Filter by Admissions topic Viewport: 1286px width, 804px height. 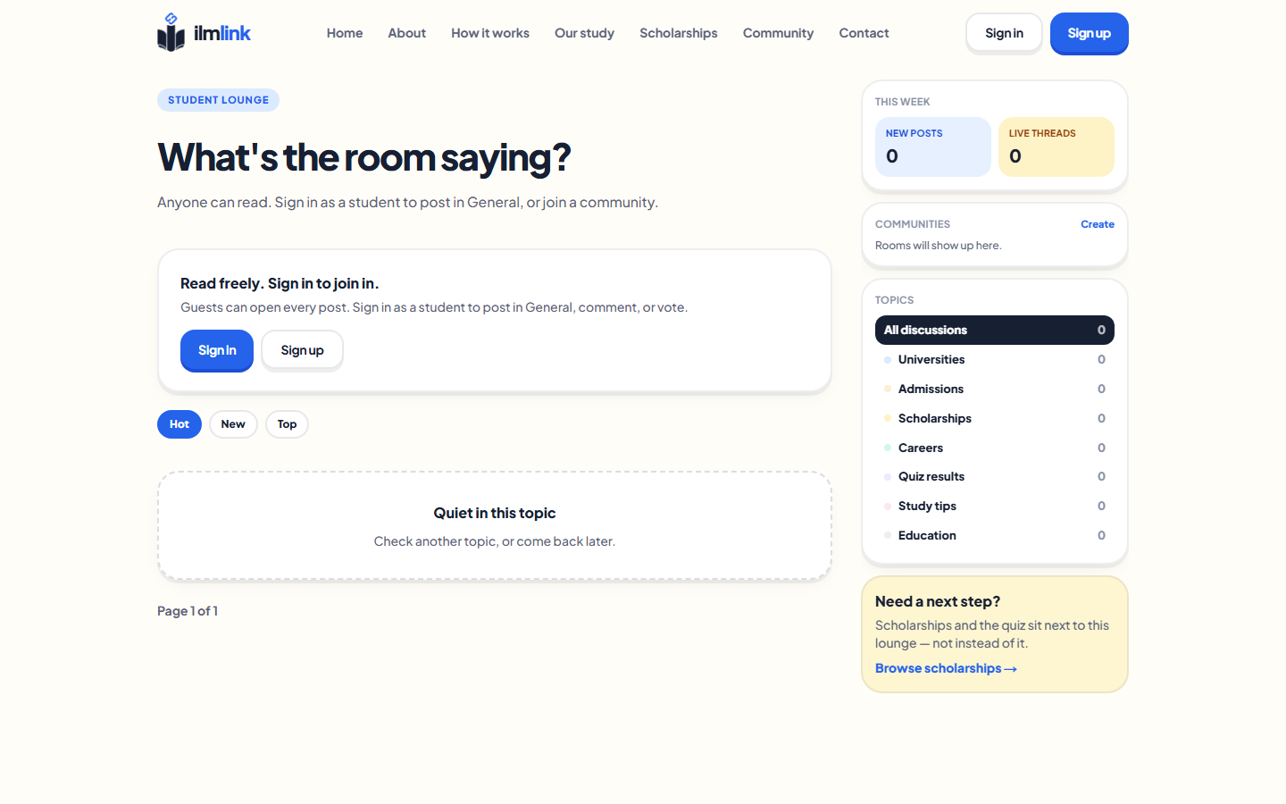point(995,389)
